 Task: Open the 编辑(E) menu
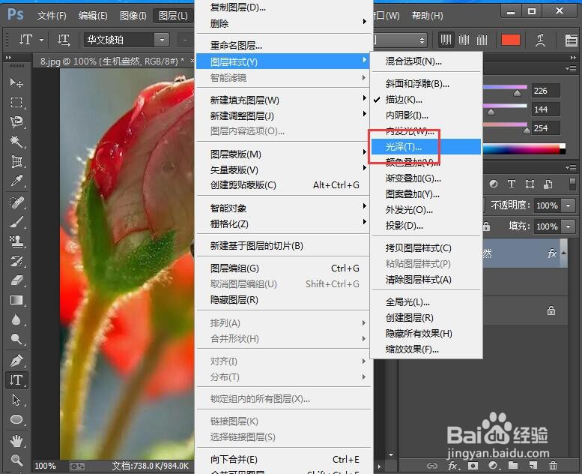tap(93, 16)
